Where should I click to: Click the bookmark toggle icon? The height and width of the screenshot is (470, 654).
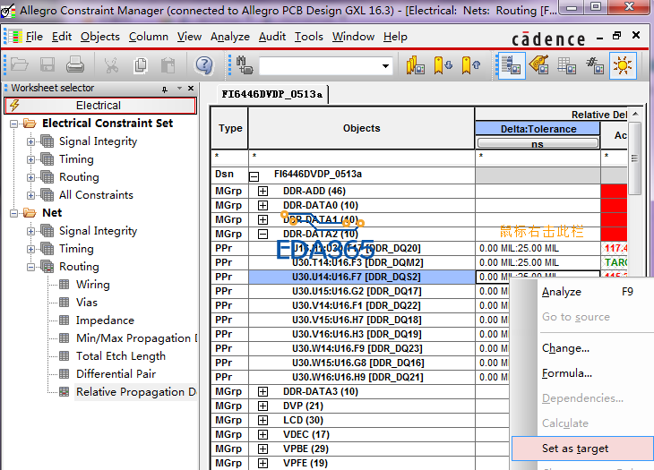coord(416,65)
